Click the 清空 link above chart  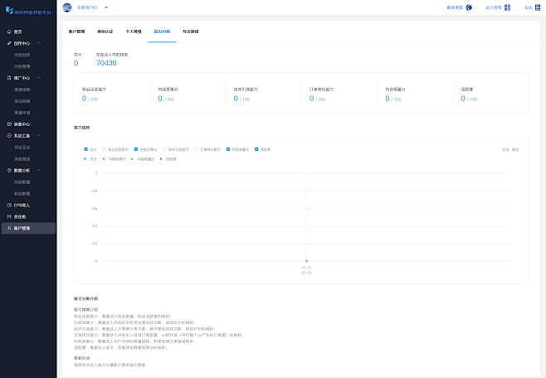[x=515, y=150]
